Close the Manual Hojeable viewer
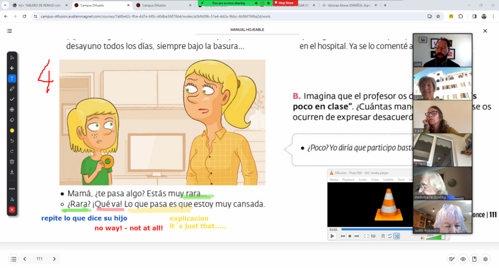Viewport: 499px width, 268px height. 485,31
